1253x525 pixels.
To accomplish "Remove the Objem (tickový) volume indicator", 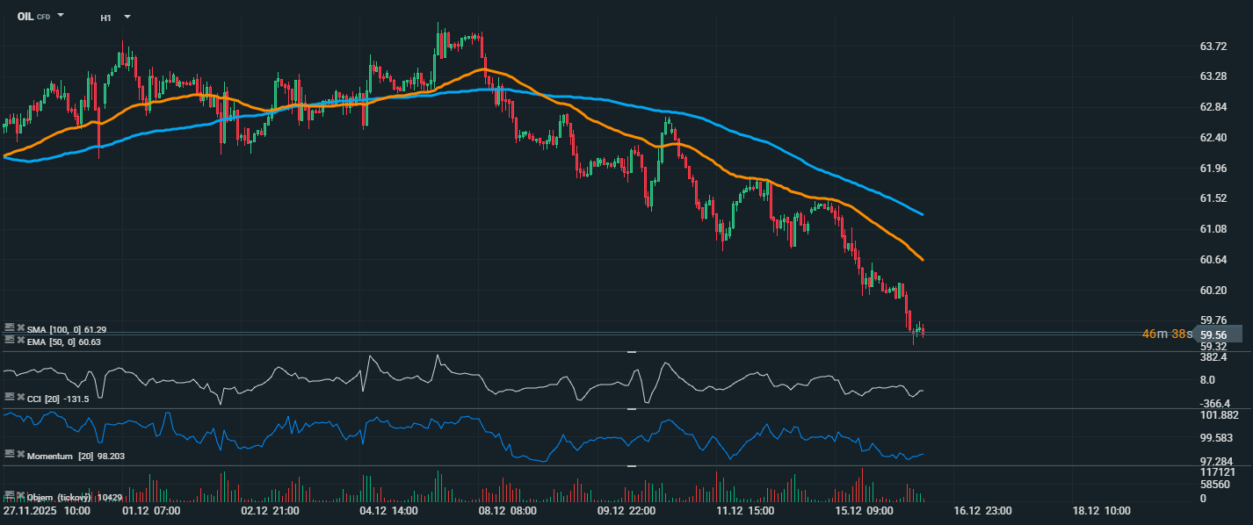I will [20, 496].
